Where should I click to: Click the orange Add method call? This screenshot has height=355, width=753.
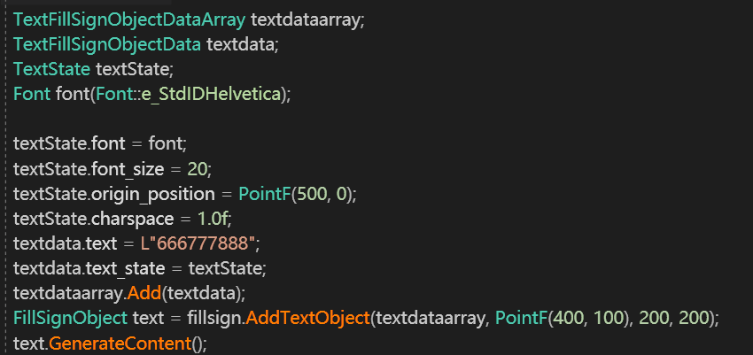point(144,294)
